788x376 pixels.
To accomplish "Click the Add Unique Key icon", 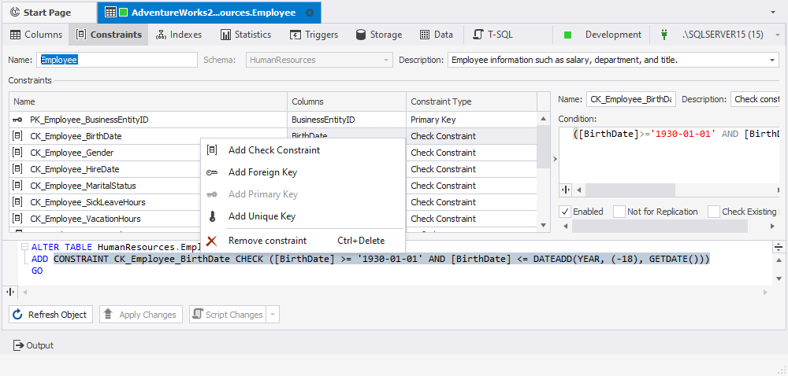I will point(212,216).
